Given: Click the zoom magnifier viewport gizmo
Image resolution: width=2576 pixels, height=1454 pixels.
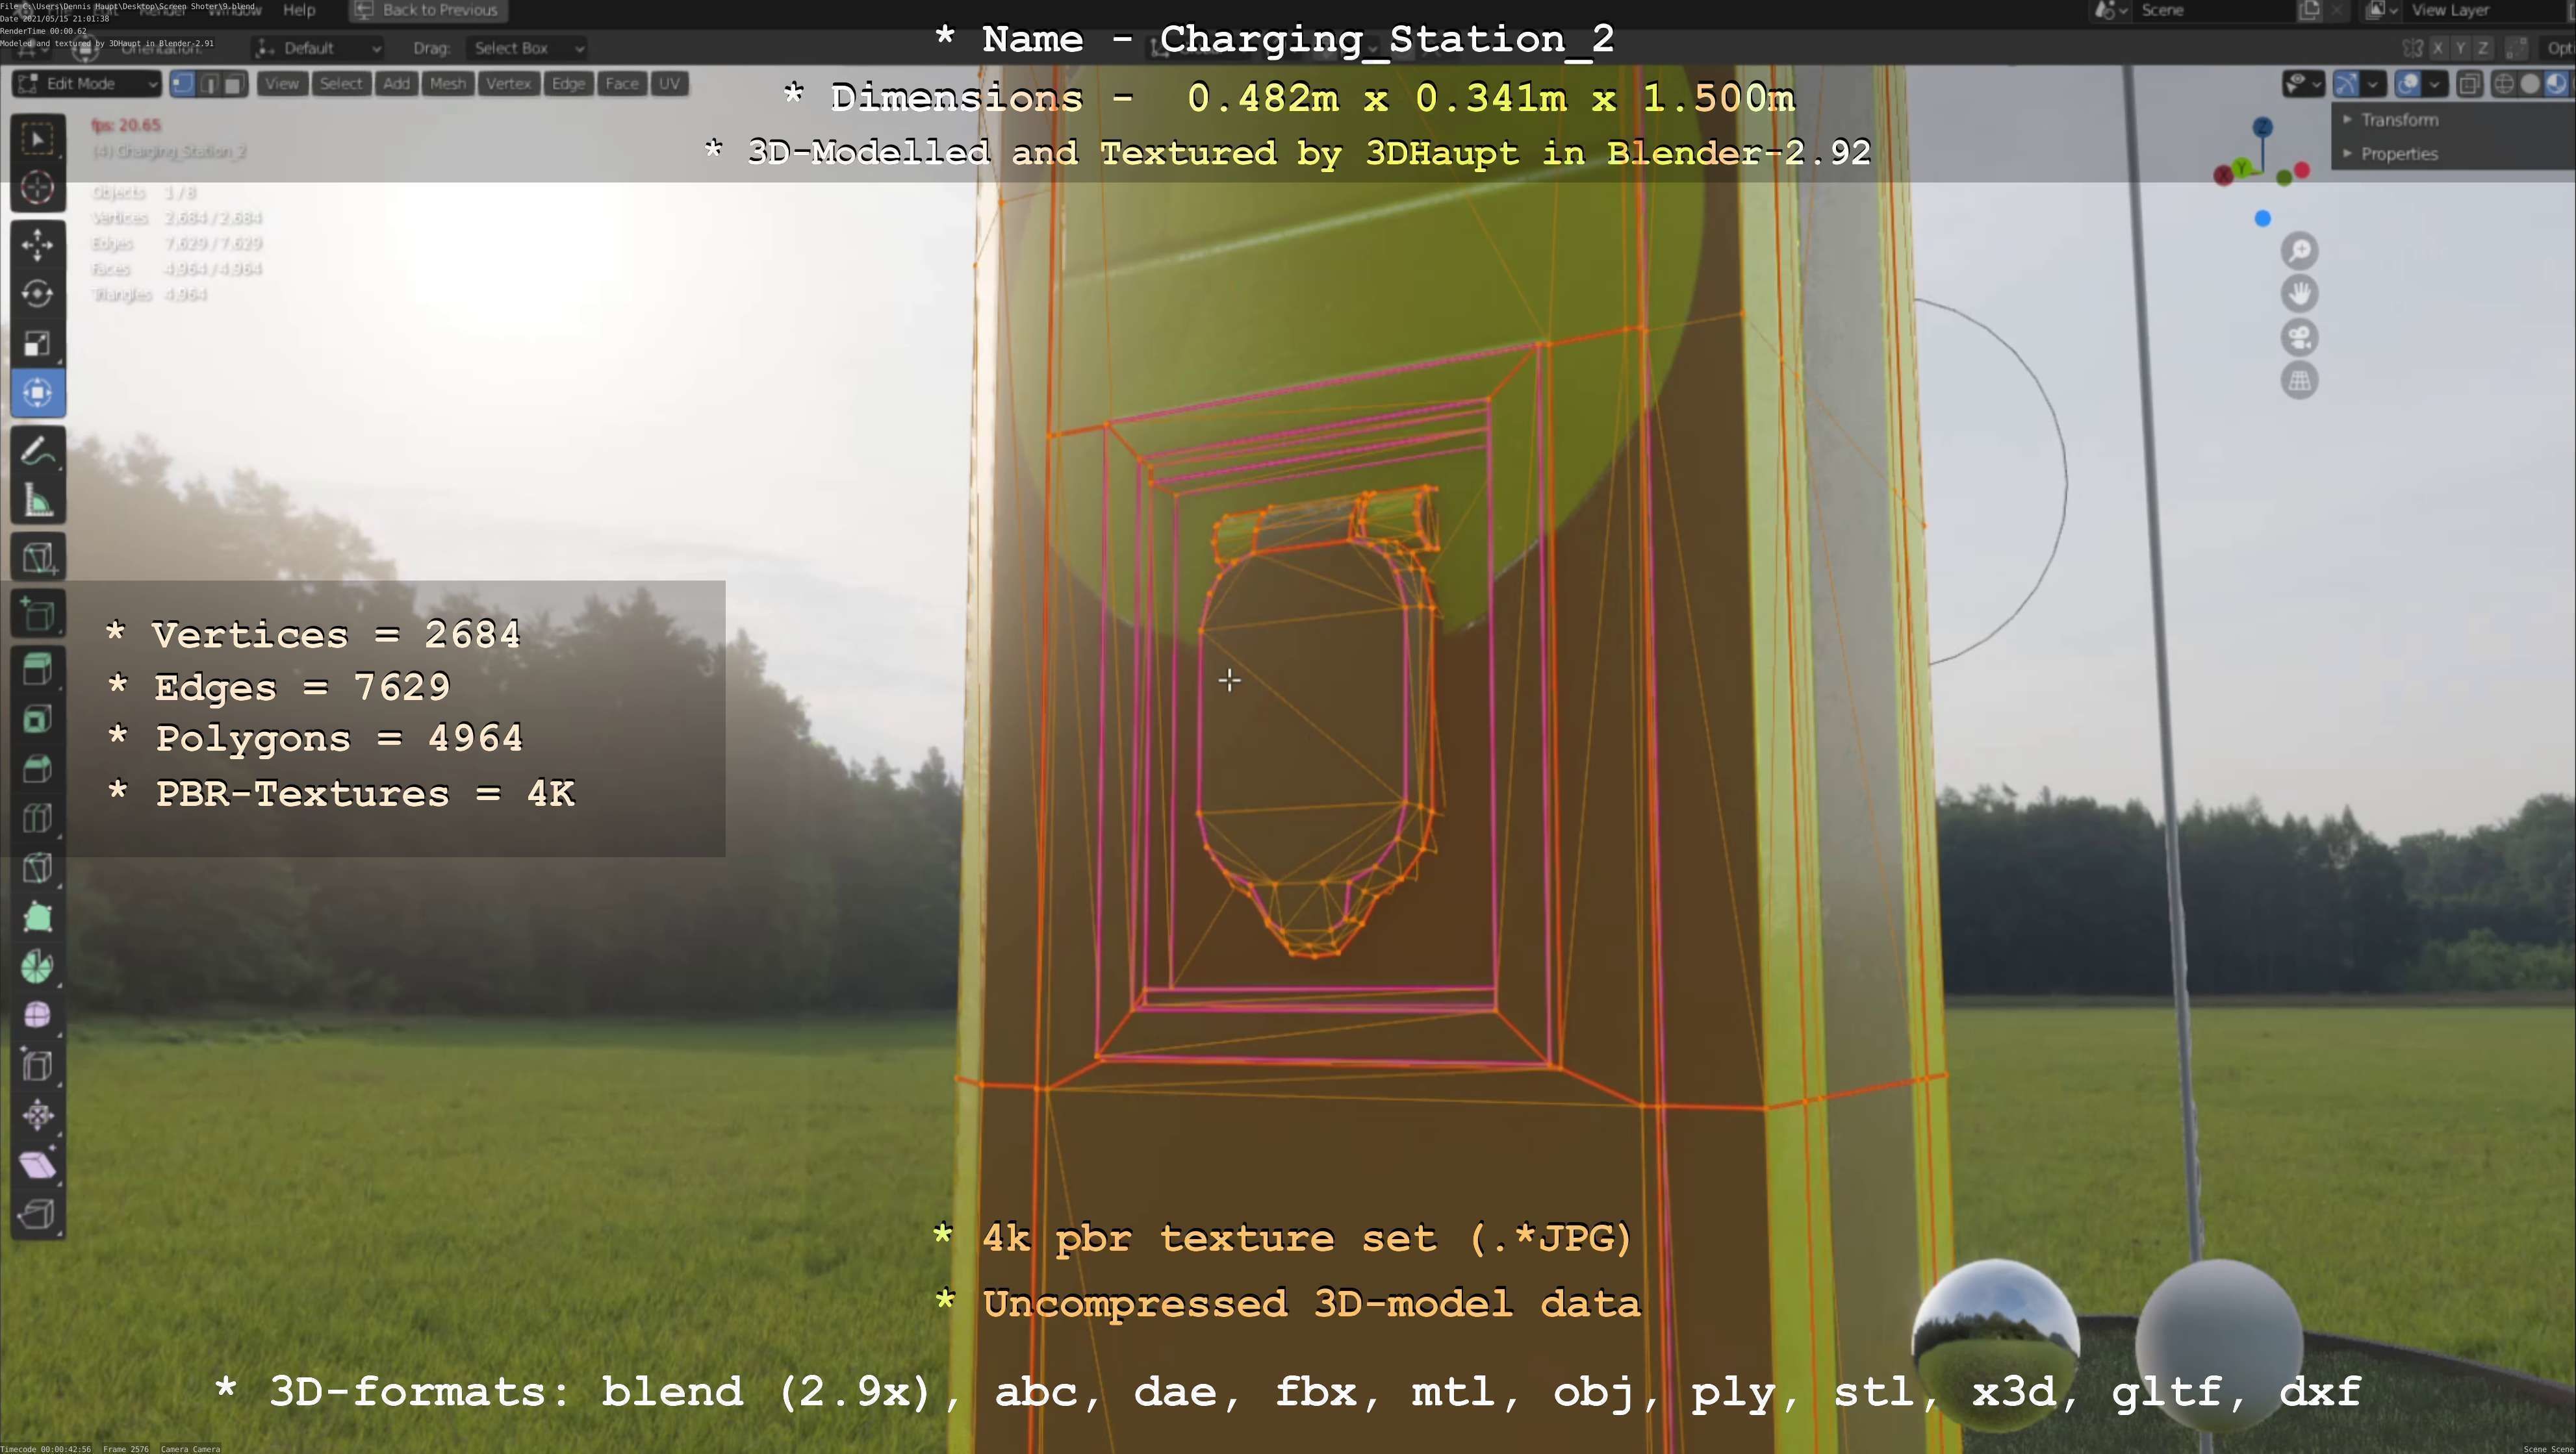Looking at the screenshot, I should click(x=2299, y=251).
